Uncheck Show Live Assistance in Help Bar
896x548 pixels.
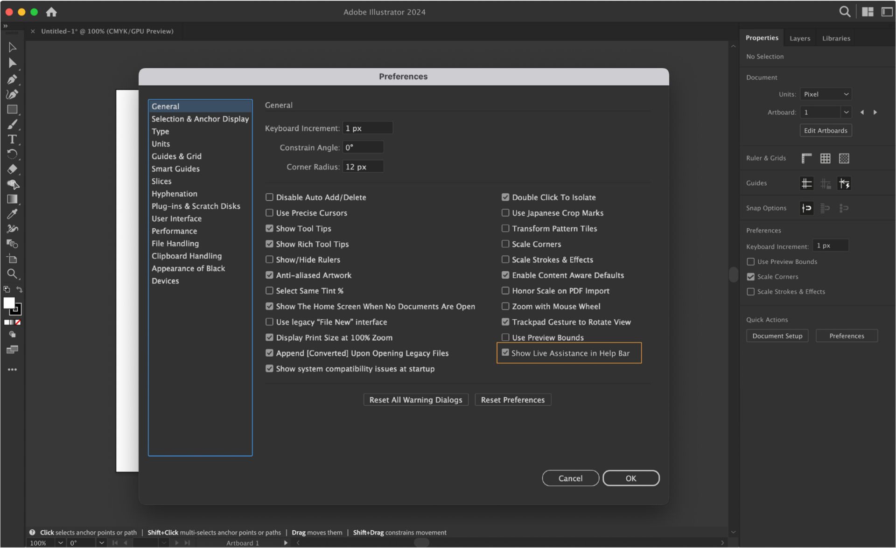coord(505,352)
